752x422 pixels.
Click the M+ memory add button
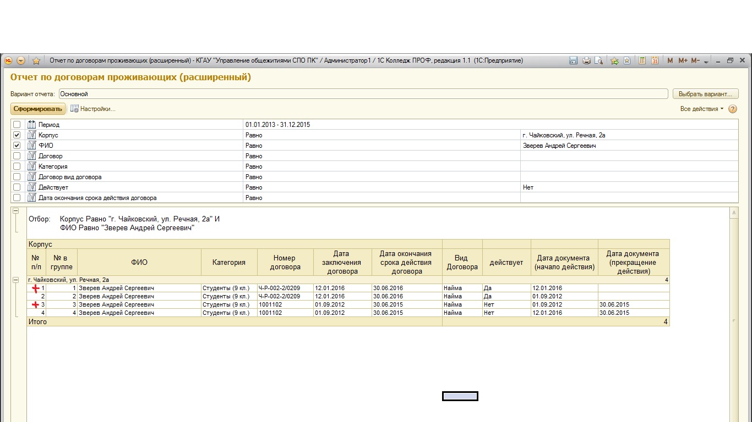point(683,60)
